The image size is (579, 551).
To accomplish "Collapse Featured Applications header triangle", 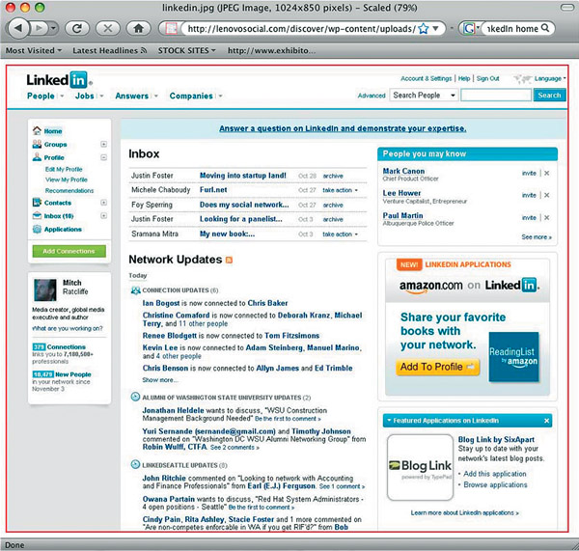I will point(389,421).
